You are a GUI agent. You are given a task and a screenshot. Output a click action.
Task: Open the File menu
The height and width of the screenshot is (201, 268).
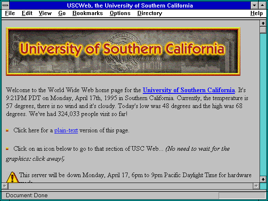(x=10, y=13)
